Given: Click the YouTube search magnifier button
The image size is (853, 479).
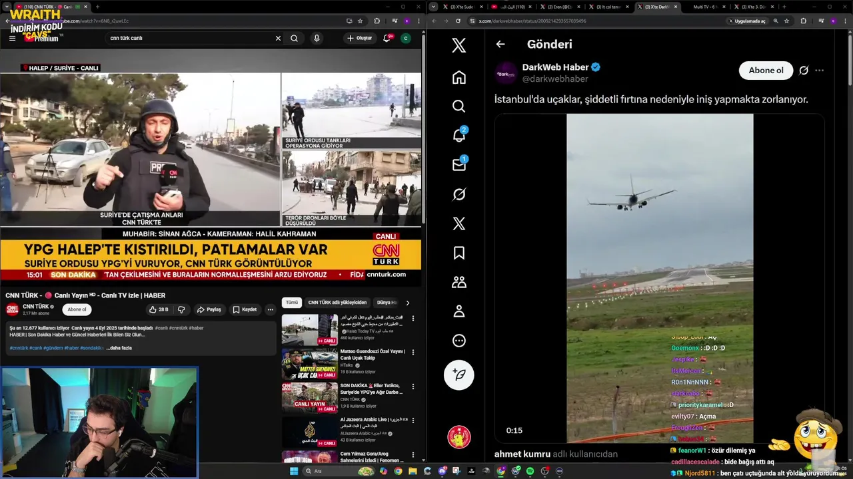Looking at the screenshot, I should (x=294, y=38).
